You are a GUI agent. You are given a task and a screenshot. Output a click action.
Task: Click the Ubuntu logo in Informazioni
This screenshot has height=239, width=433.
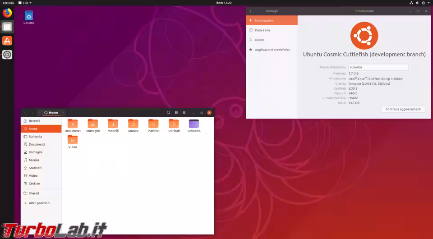pyautogui.click(x=364, y=36)
